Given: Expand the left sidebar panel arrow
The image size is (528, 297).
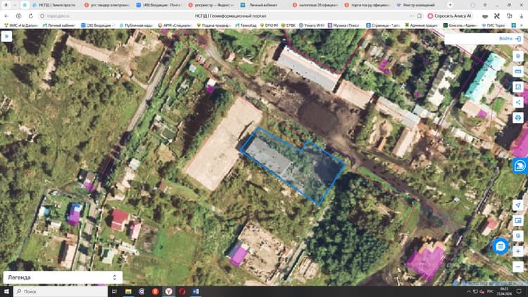Looking at the screenshot, I should [x=6, y=37].
